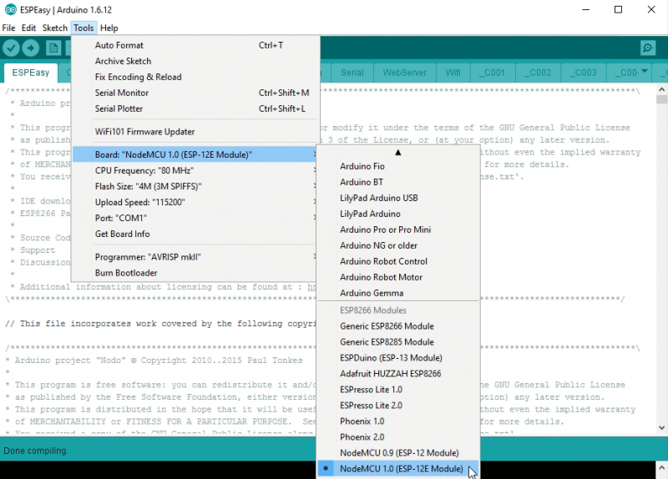
Task: Click the editor vertical scrollbar thumb
Action: point(661,99)
